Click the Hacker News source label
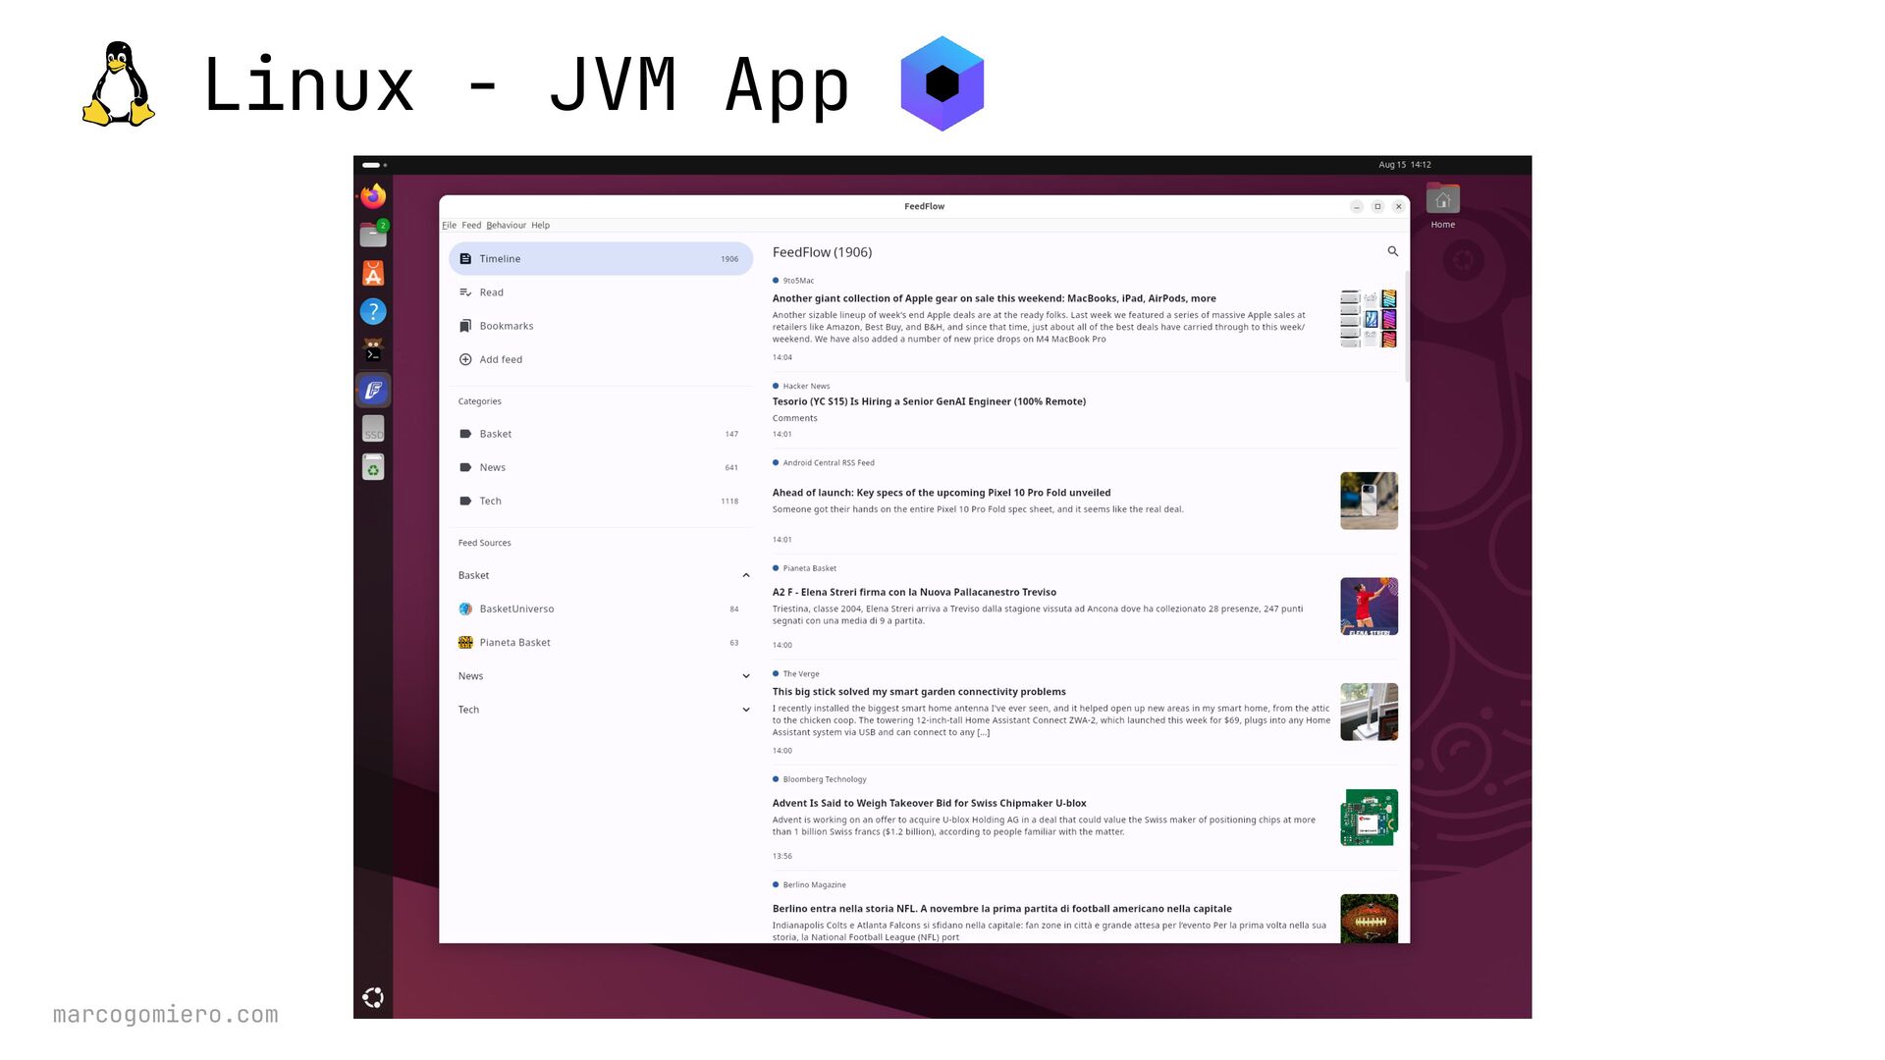This screenshot has height=1060, width=1885. click(806, 387)
